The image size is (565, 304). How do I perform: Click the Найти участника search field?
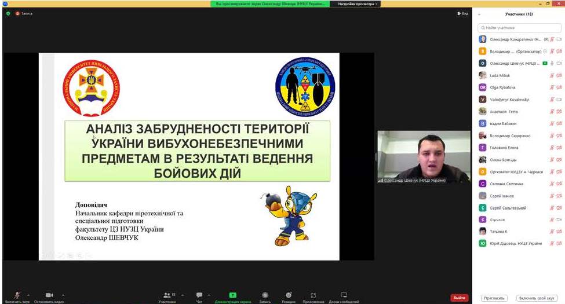click(519, 27)
